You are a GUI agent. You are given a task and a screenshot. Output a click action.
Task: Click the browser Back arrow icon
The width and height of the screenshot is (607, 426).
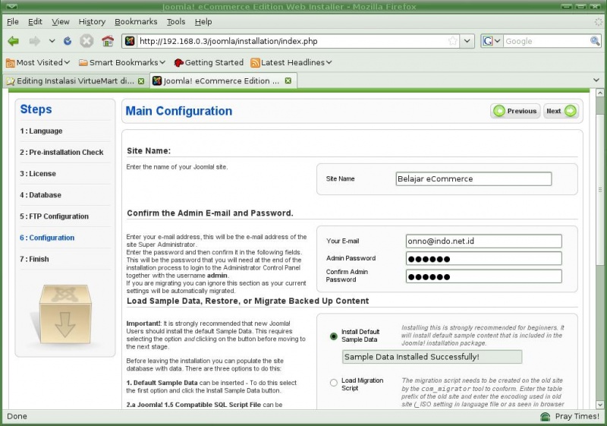[14, 41]
